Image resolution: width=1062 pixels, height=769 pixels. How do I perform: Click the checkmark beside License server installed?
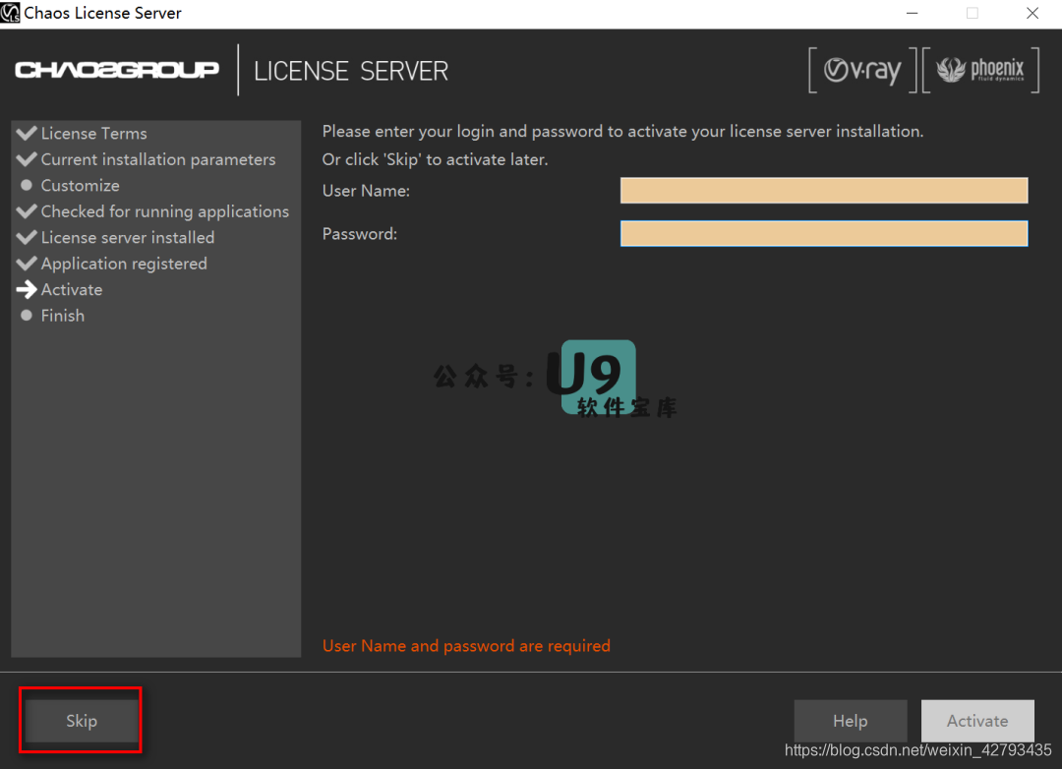pyautogui.click(x=27, y=237)
